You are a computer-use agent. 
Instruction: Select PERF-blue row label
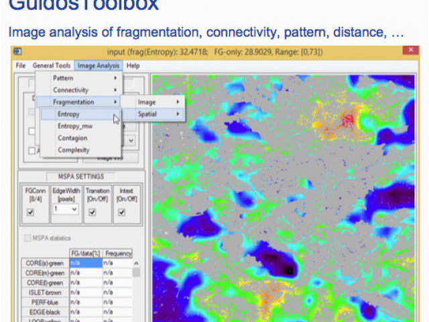click(45, 303)
